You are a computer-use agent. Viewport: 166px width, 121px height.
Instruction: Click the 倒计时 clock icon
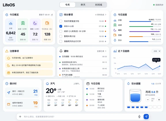(7, 84)
